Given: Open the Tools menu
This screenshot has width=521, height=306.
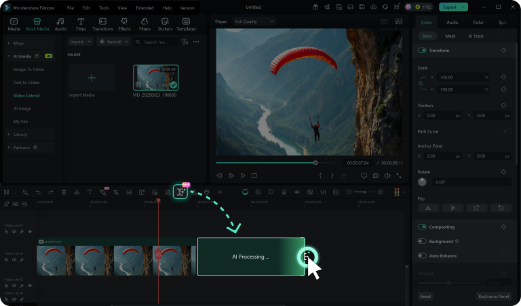Looking at the screenshot, I should point(103,7).
